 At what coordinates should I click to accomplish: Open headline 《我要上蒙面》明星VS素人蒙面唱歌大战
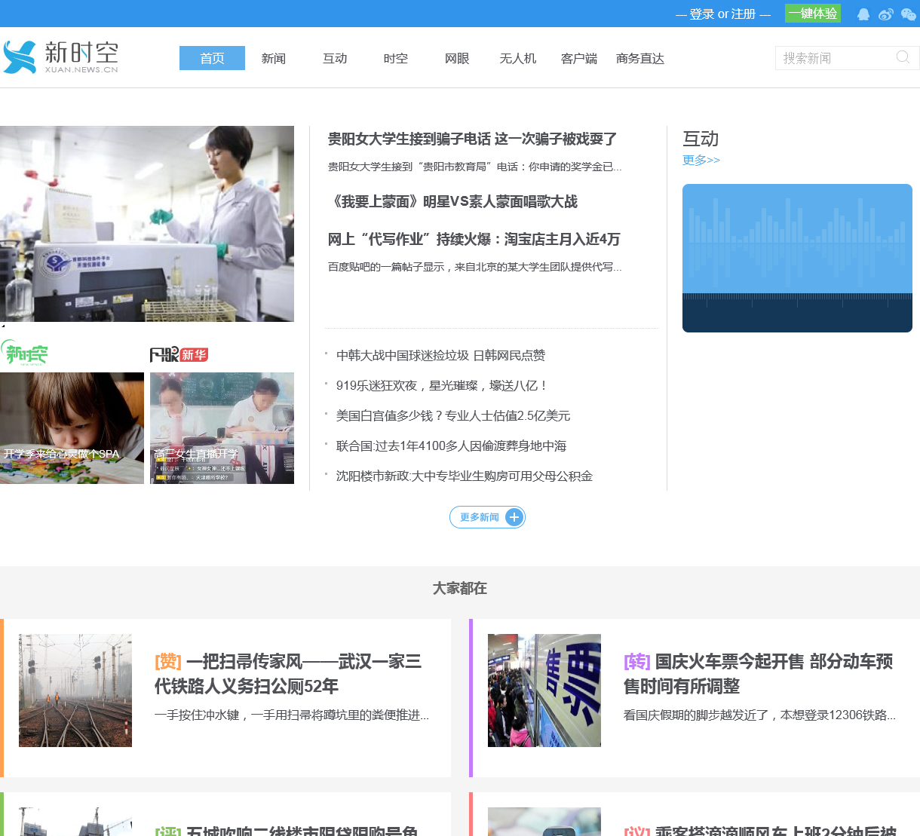tap(452, 201)
